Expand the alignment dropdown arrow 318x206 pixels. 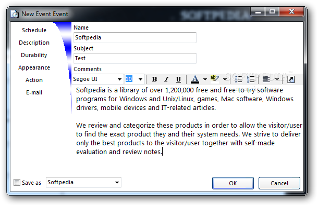coord(277,79)
